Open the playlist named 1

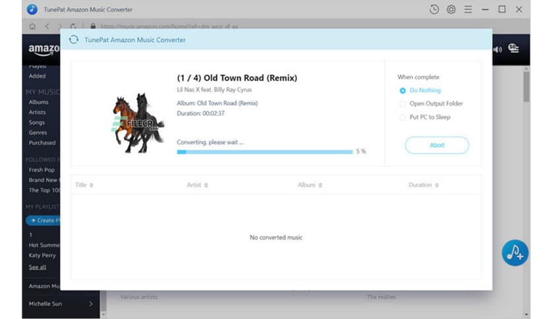(x=30, y=235)
